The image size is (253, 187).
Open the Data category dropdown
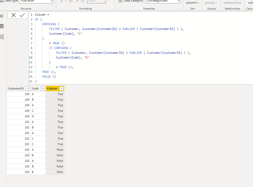(163, 1)
